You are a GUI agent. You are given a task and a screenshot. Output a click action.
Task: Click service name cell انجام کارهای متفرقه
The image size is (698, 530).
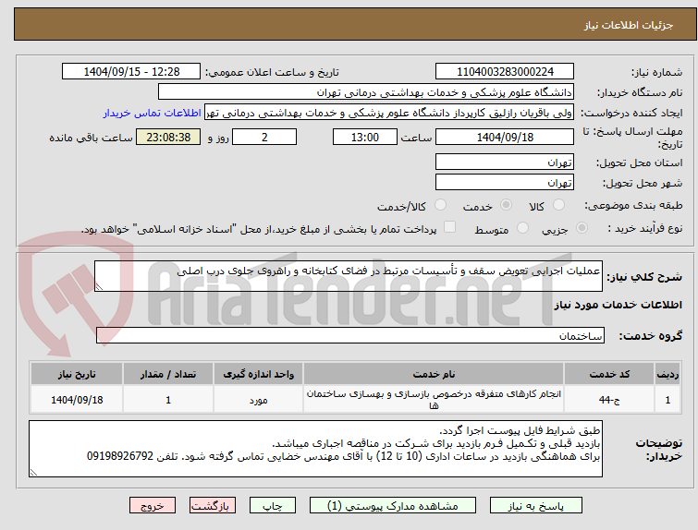pyautogui.click(x=434, y=399)
